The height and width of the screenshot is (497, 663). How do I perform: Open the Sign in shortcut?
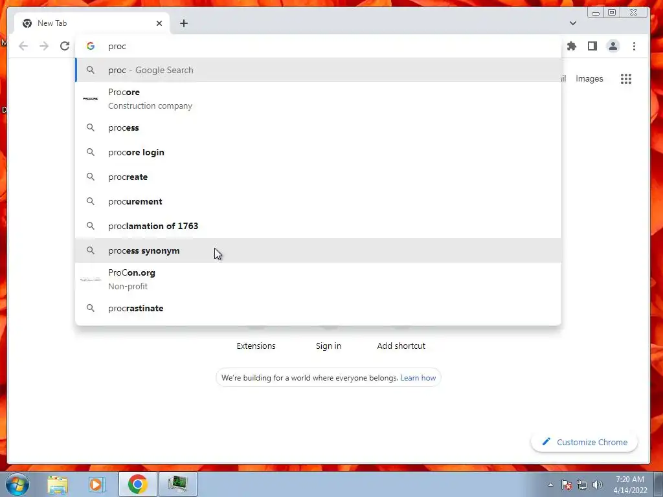tap(328, 346)
